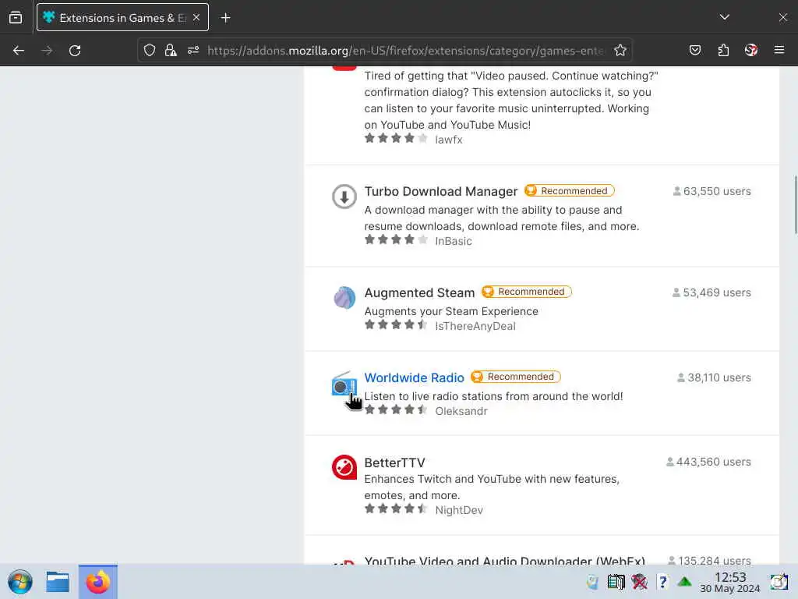The height and width of the screenshot is (599, 798).
Task: Click the page vertical scrollbar thumb
Action: point(796,205)
